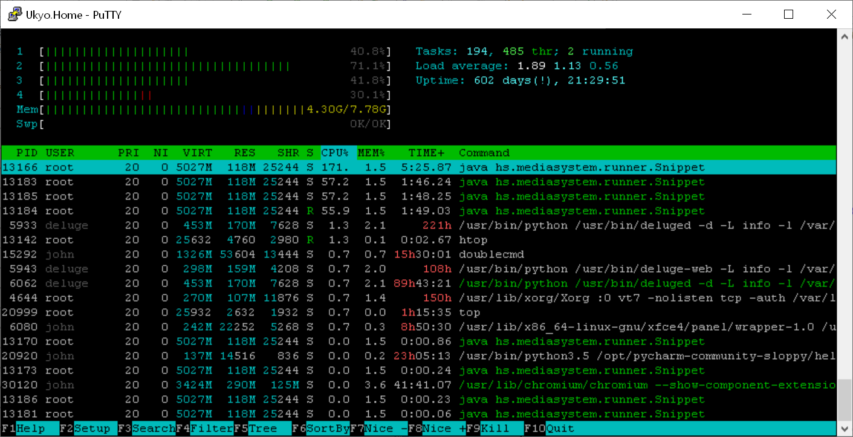Sort by the NI column header
853x437 pixels.
pyautogui.click(x=161, y=153)
